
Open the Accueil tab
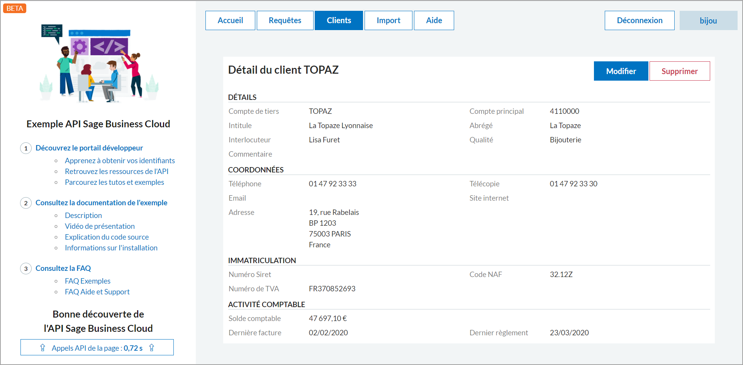[230, 20]
